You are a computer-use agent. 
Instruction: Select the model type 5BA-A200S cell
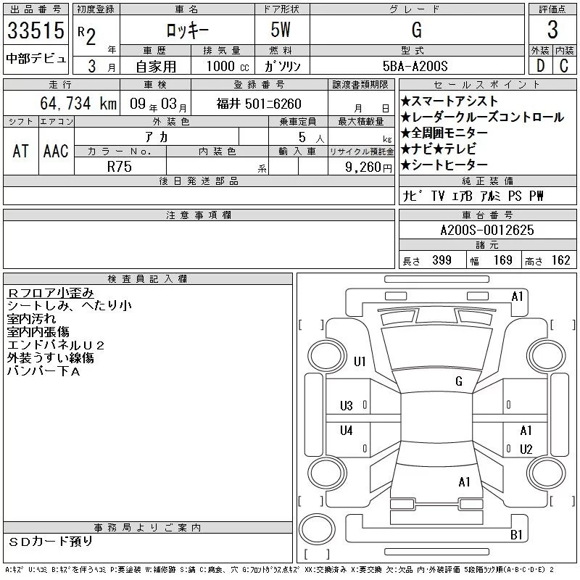415,66
